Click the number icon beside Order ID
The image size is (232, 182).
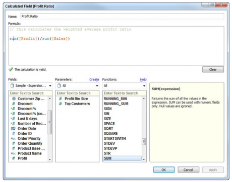click(14, 134)
